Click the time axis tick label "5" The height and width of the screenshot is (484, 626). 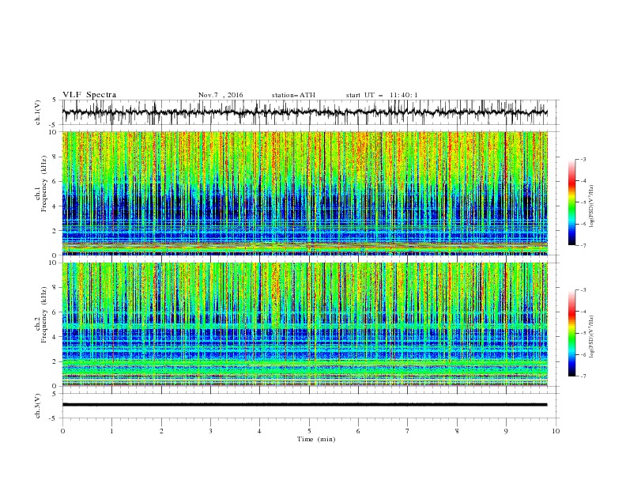(x=309, y=431)
